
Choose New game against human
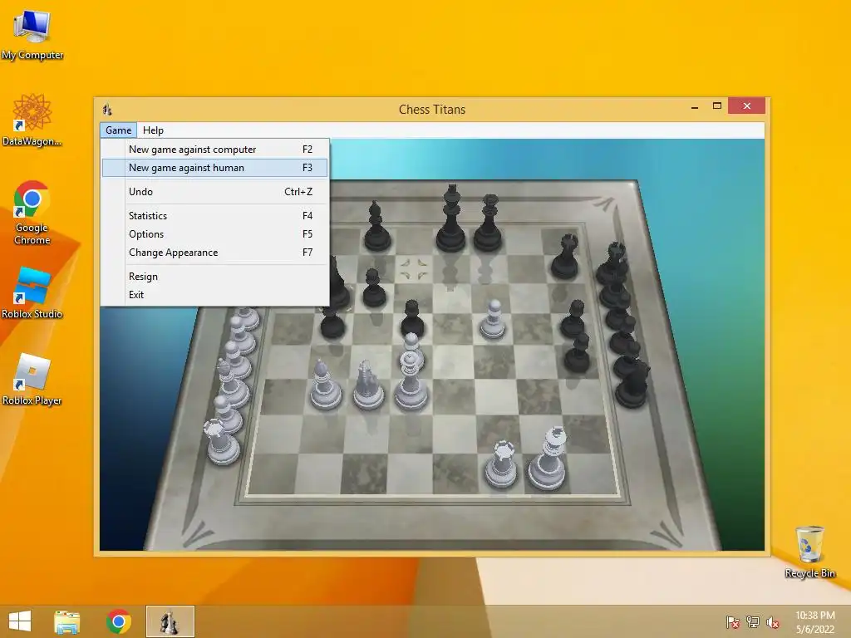coord(215,168)
